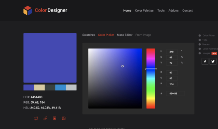This screenshot has width=218, height=129.
Task: Click the Color Designer cube logo
Action: (28, 11)
